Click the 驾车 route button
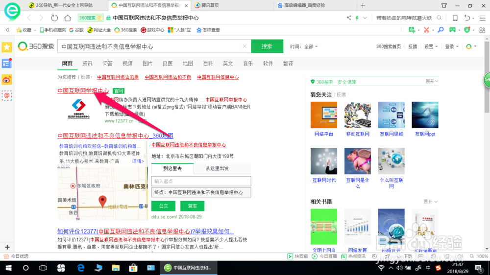490x275 pixels. [193, 206]
